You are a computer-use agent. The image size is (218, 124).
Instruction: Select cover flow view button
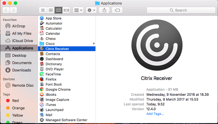(66, 10)
